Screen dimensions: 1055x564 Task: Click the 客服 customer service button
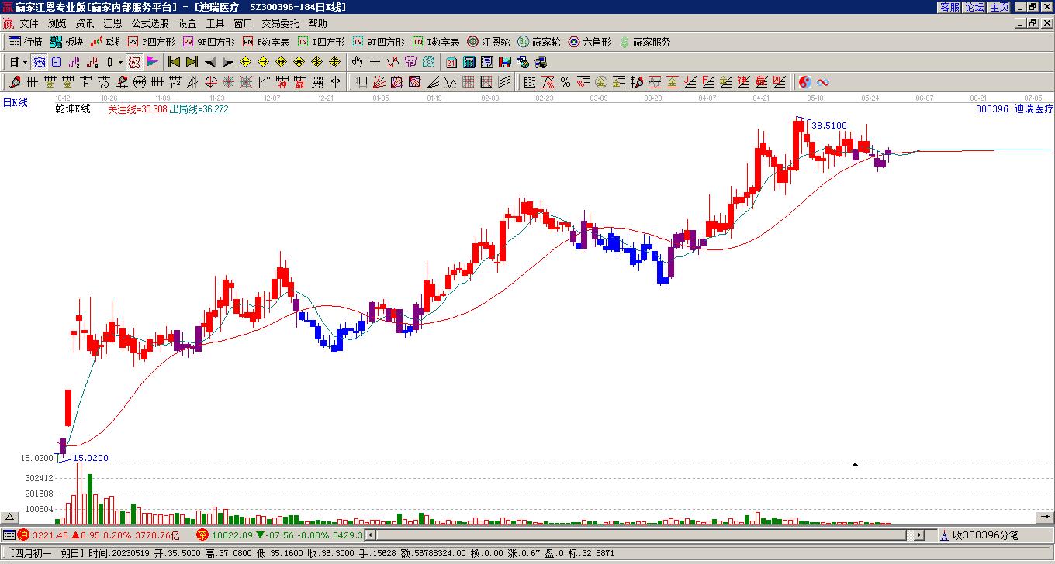point(949,7)
